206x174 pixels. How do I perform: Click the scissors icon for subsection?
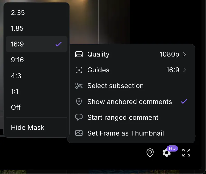[x=79, y=86]
